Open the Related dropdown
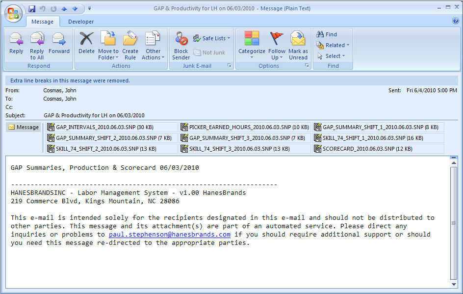463x294 pixels. [x=333, y=45]
